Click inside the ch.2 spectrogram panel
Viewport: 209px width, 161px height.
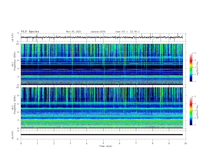[102, 108]
